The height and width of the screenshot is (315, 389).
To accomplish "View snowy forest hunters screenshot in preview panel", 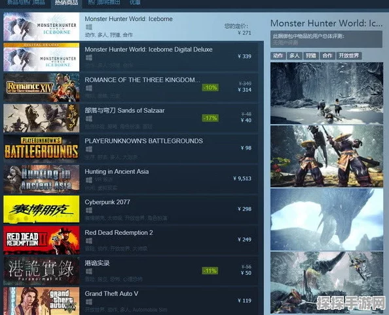I will [327, 93].
